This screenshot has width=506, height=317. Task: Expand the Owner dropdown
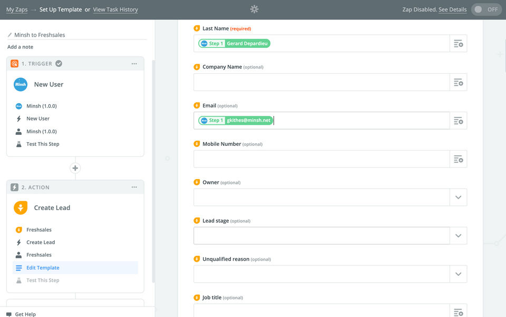[x=458, y=197]
